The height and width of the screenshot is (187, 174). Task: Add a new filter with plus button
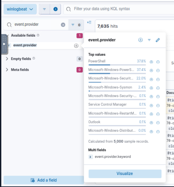click(55, 9)
